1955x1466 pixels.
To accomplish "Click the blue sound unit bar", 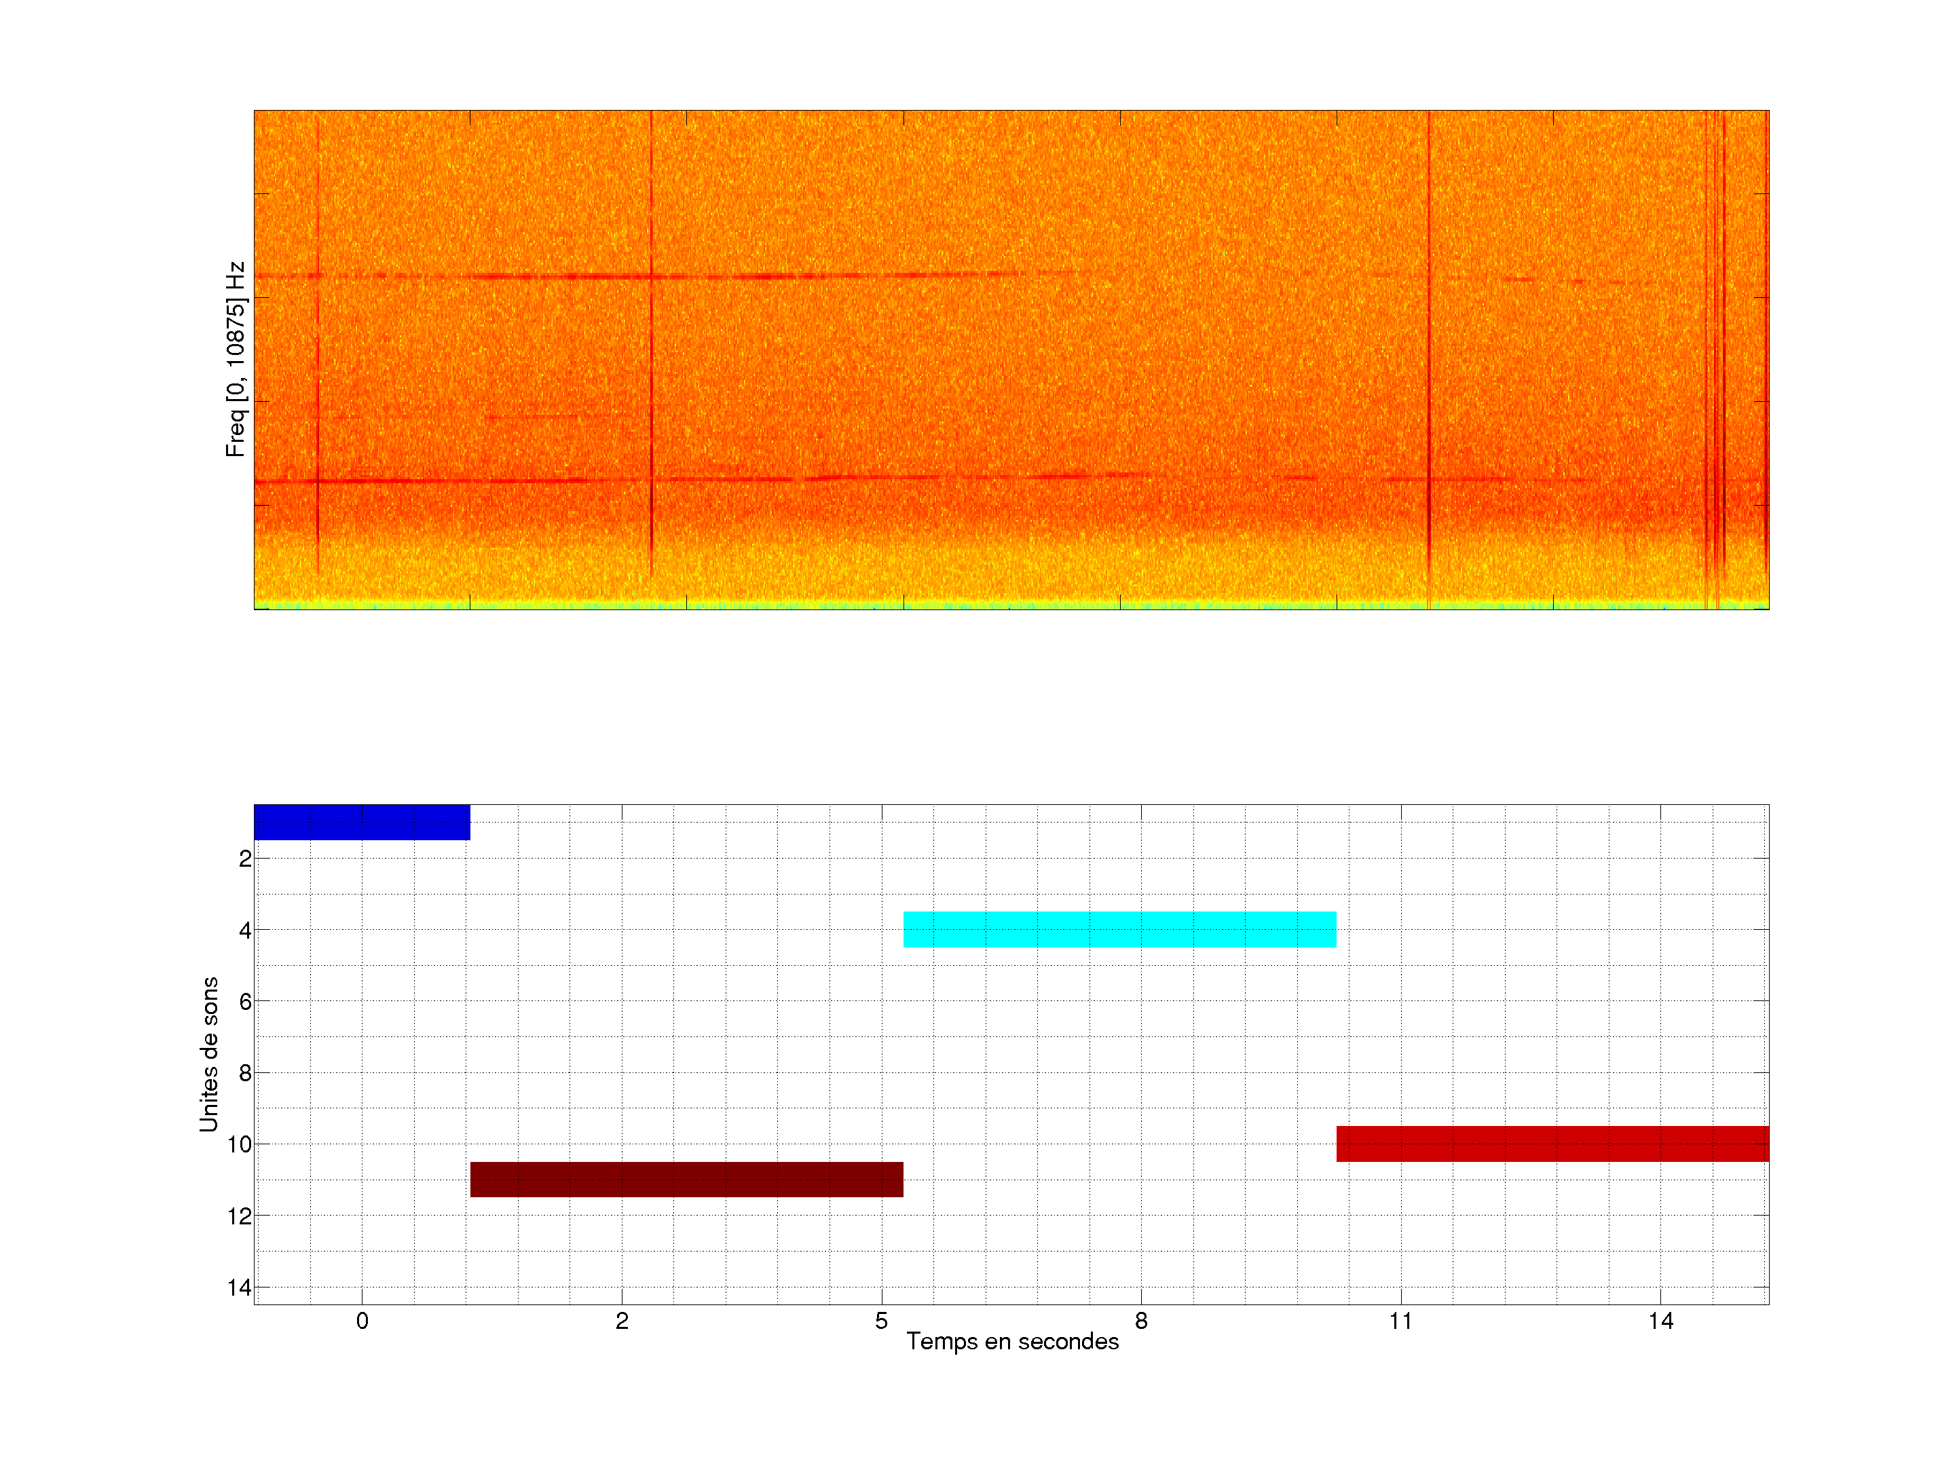I will [362, 822].
